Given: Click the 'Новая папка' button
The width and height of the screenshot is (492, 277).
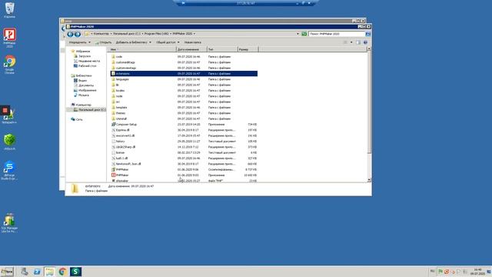Looking at the screenshot, I should tap(193, 42).
